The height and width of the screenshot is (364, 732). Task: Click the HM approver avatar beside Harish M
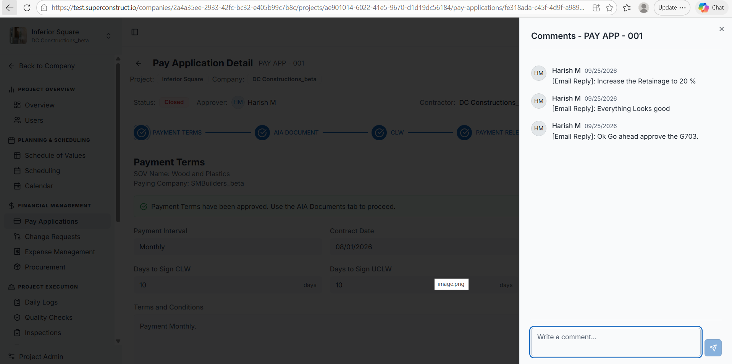238,102
